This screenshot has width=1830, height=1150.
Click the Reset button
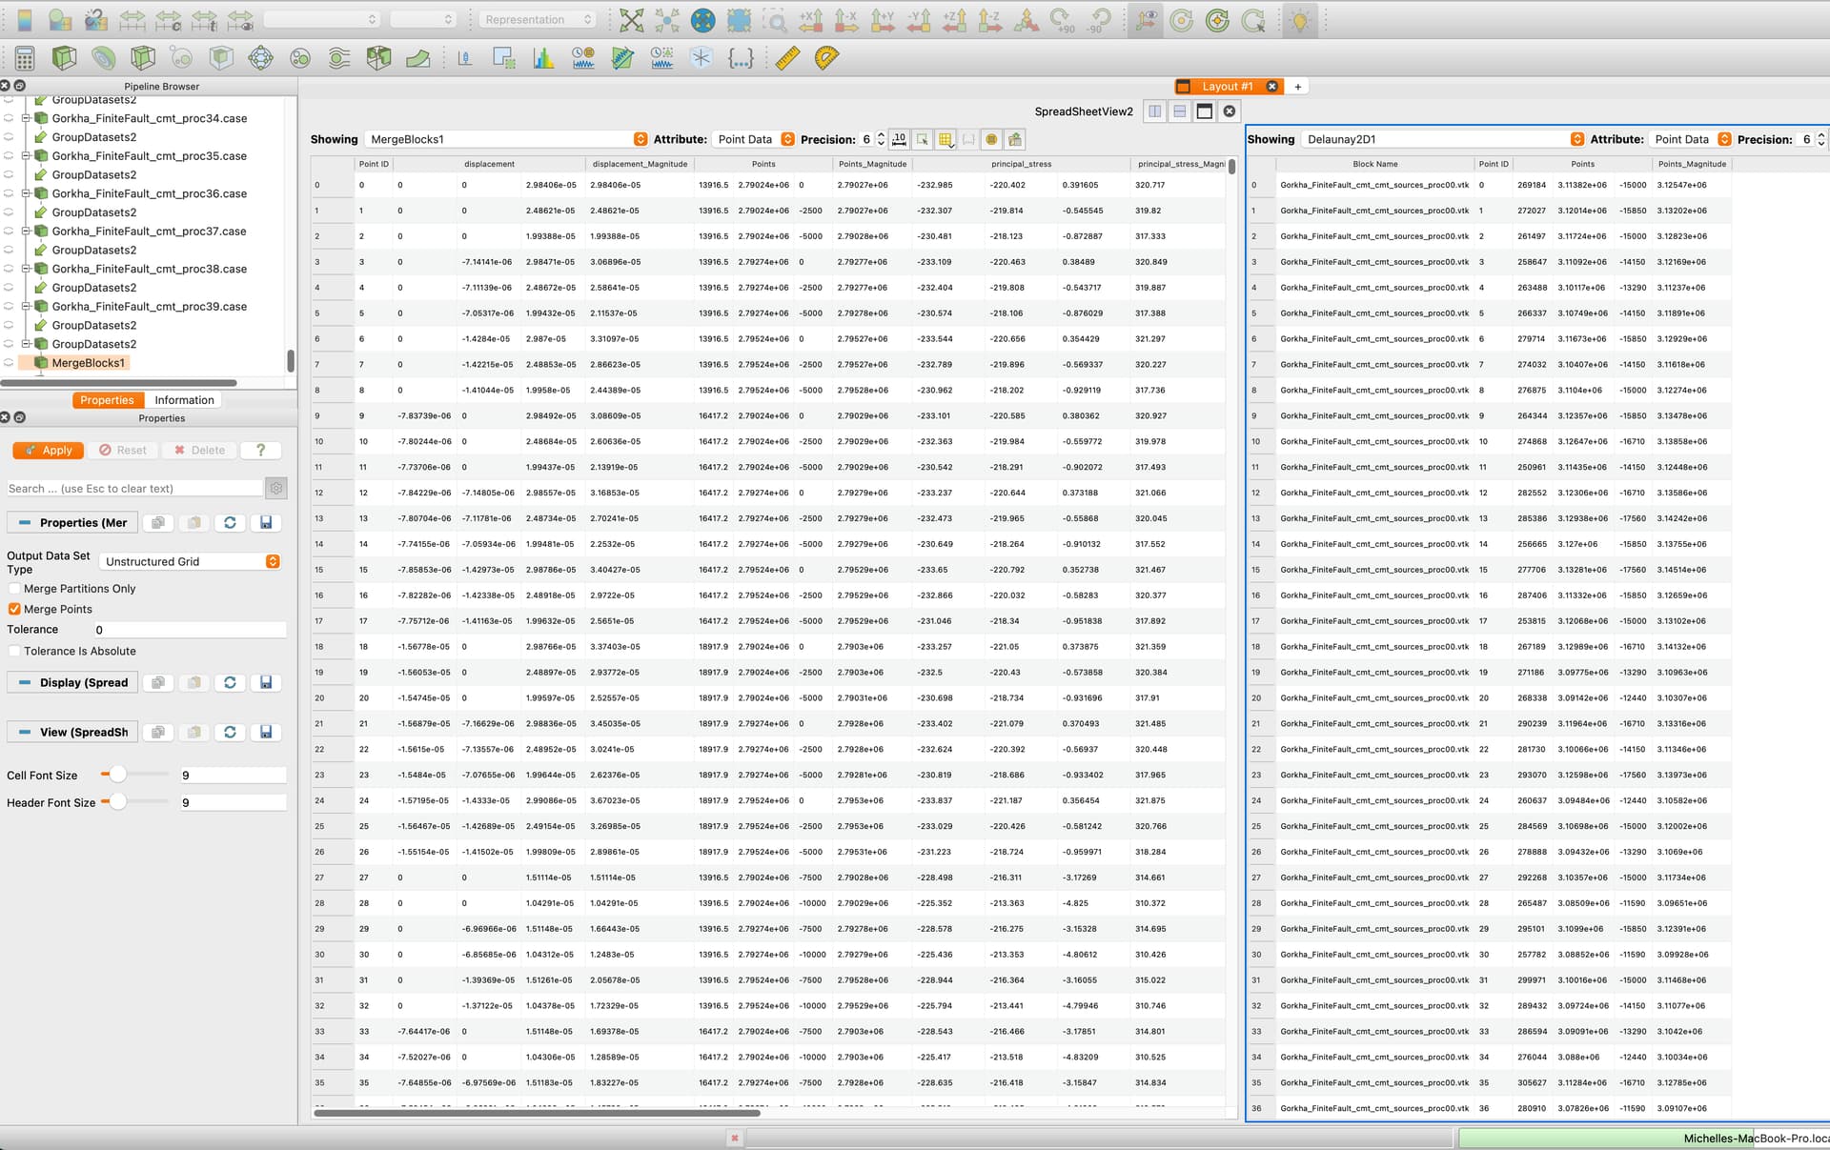pyautogui.click(x=123, y=451)
